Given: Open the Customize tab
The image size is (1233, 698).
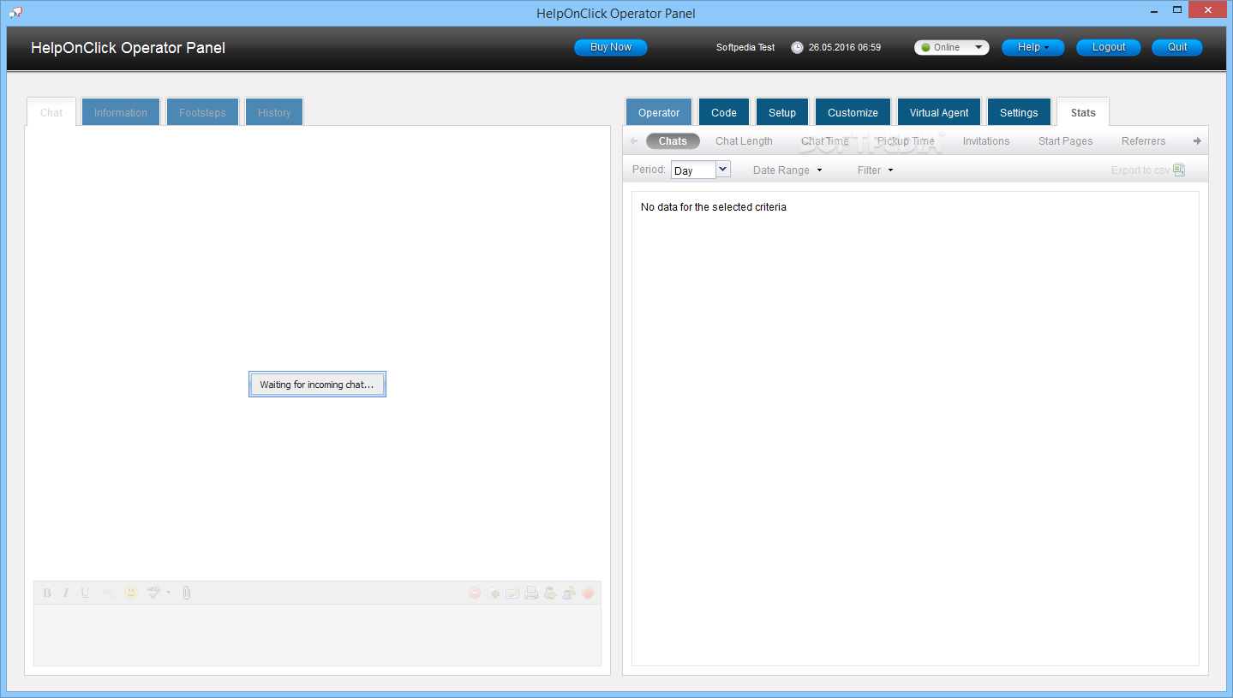Looking at the screenshot, I should point(853,112).
